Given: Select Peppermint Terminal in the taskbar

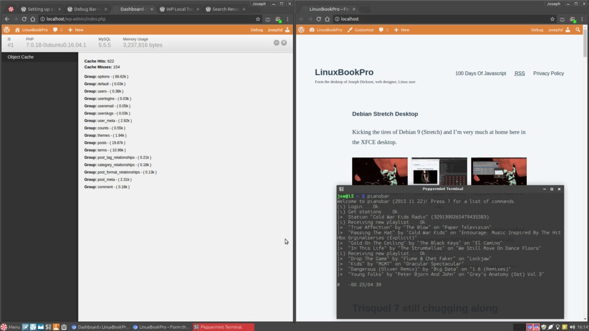Looking at the screenshot, I should (223, 327).
